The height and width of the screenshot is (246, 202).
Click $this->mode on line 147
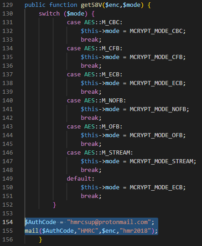coord(100,161)
